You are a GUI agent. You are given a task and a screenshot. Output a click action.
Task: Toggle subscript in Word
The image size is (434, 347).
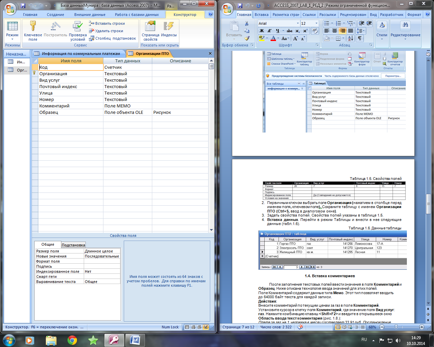click(297, 31)
